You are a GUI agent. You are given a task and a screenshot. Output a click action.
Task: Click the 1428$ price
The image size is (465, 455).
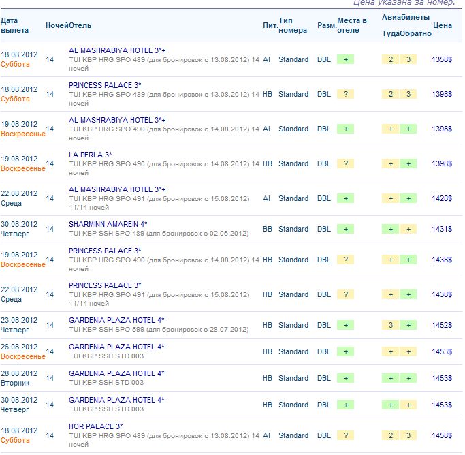tap(442, 198)
